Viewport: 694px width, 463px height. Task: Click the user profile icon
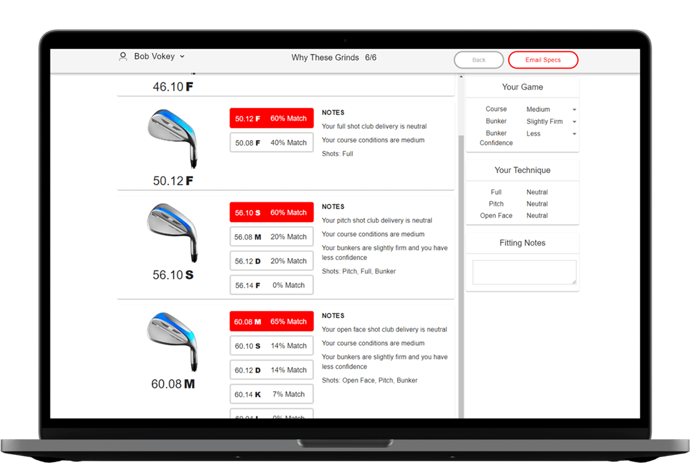(x=123, y=57)
